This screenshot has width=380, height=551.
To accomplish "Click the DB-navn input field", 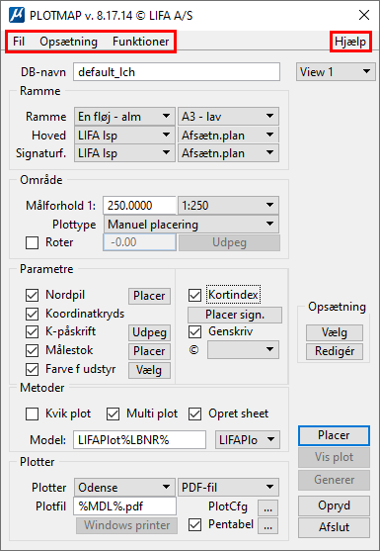I will [x=177, y=72].
